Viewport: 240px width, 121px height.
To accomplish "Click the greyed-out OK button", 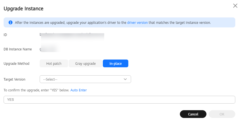I will [x=222, y=114].
